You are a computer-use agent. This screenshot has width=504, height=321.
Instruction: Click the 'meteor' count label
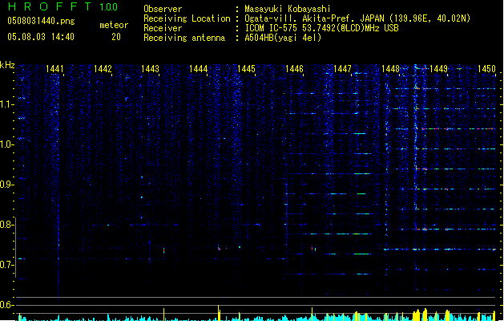(114, 25)
